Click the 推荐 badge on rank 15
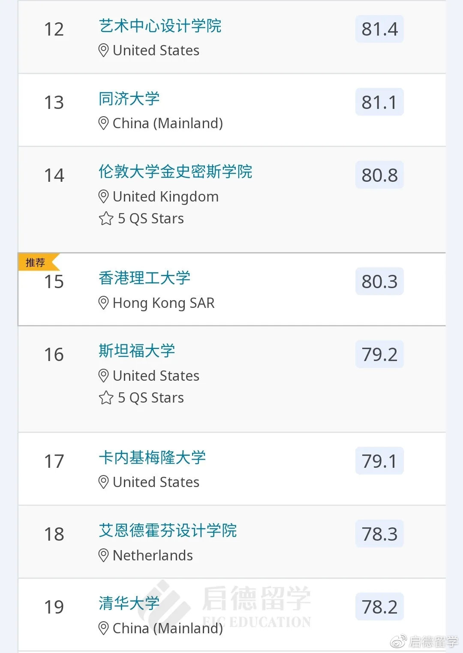463x653 pixels. pos(36,262)
